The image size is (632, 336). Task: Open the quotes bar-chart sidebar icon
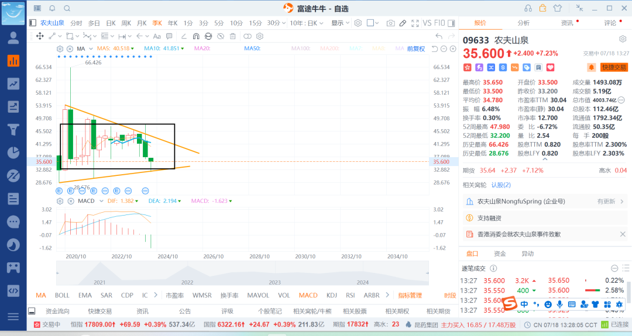[x=13, y=61]
